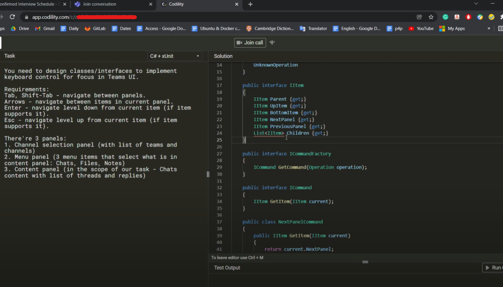503x287 pixels.
Task: Click the forward navigation arrow
Action: coord(2,17)
